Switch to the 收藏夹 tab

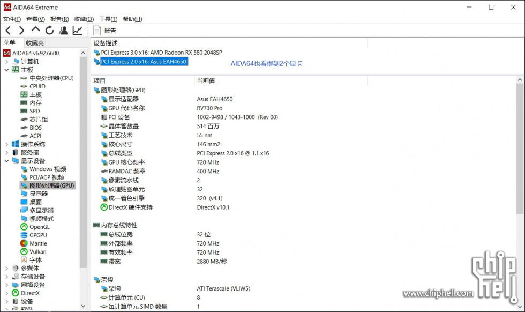35,43
